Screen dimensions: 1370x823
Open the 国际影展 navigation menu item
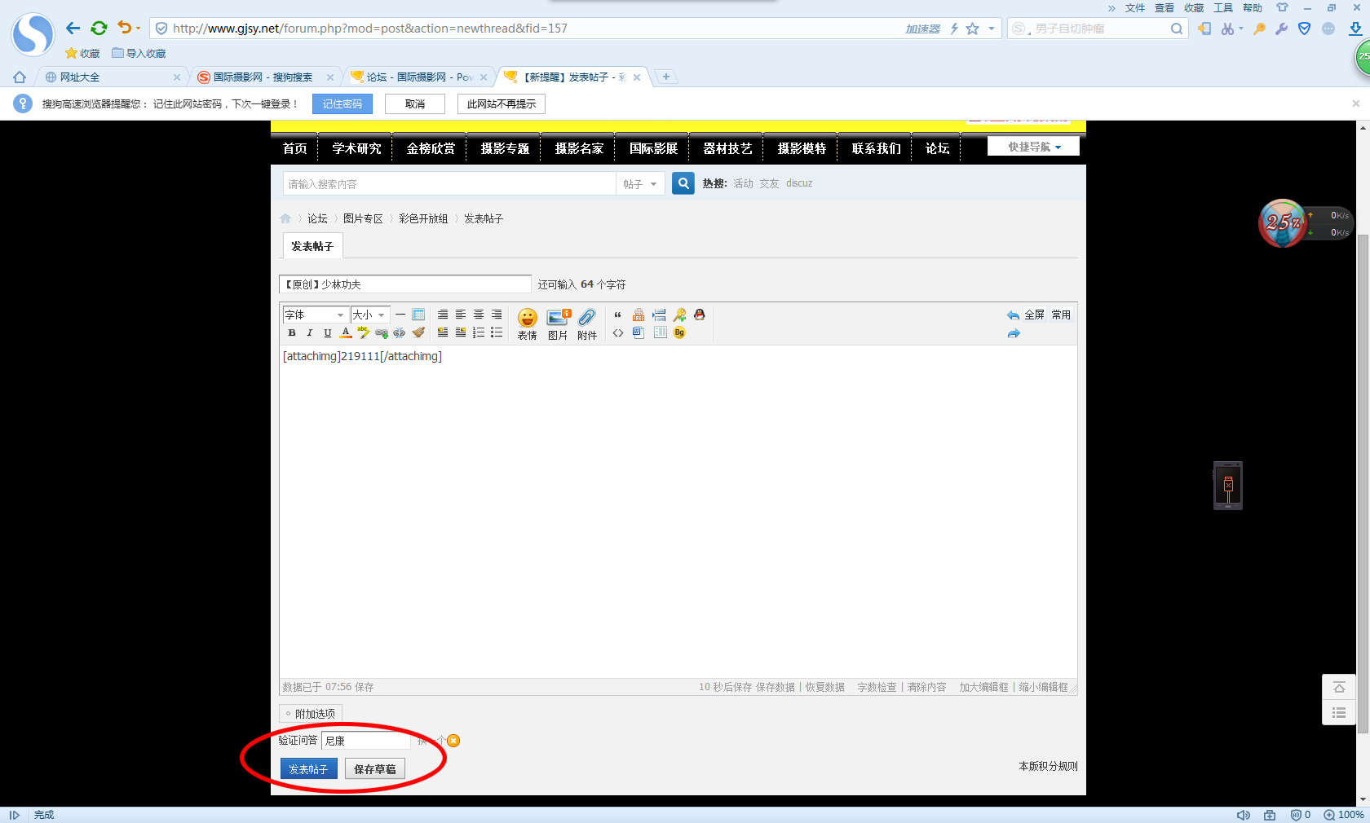(653, 148)
